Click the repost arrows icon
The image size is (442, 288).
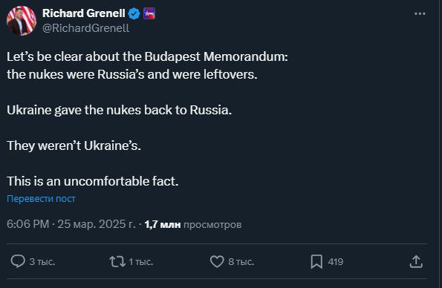117,261
